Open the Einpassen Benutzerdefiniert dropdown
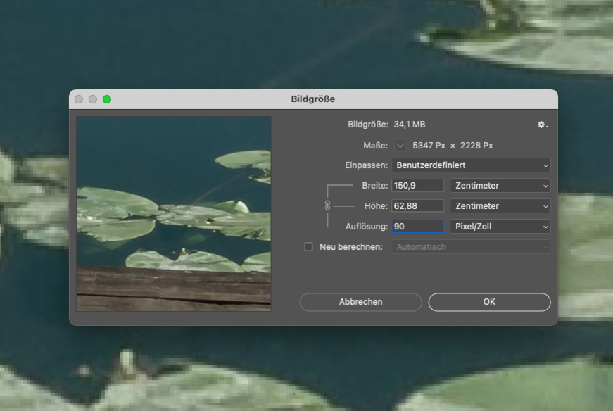613x411 pixels. tap(471, 165)
